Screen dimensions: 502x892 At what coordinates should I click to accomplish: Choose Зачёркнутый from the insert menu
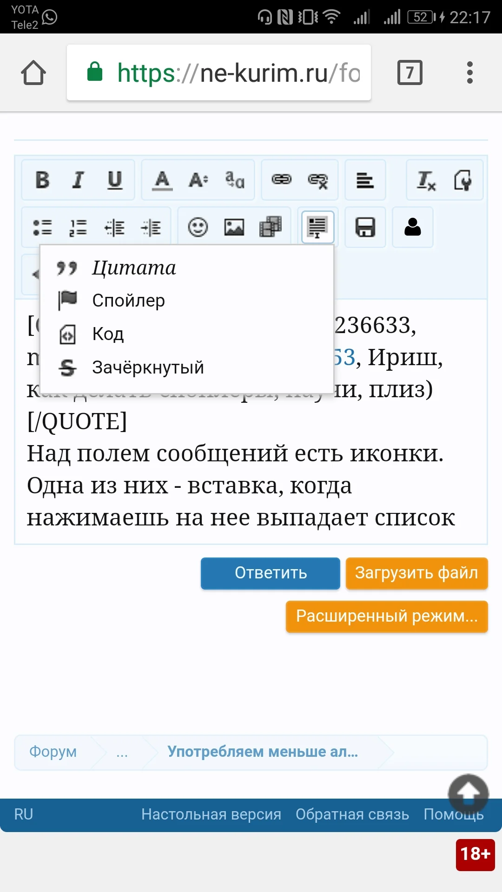point(187,367)
